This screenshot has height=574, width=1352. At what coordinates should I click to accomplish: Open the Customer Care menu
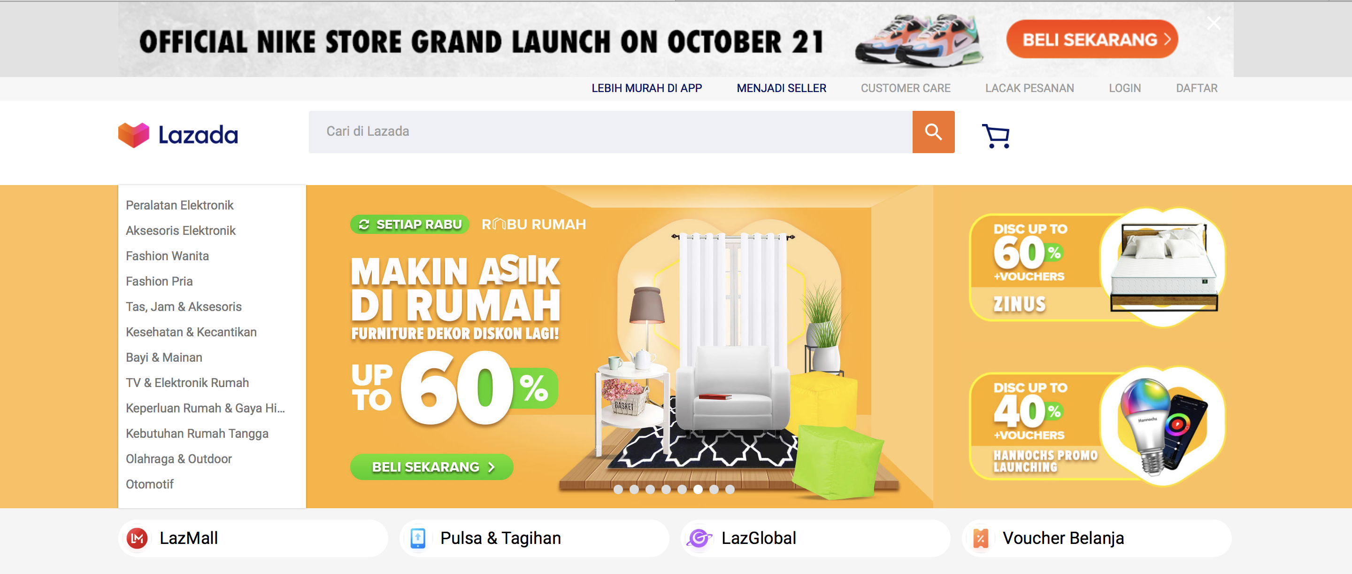pyautogui.click(x=906, y=88)
